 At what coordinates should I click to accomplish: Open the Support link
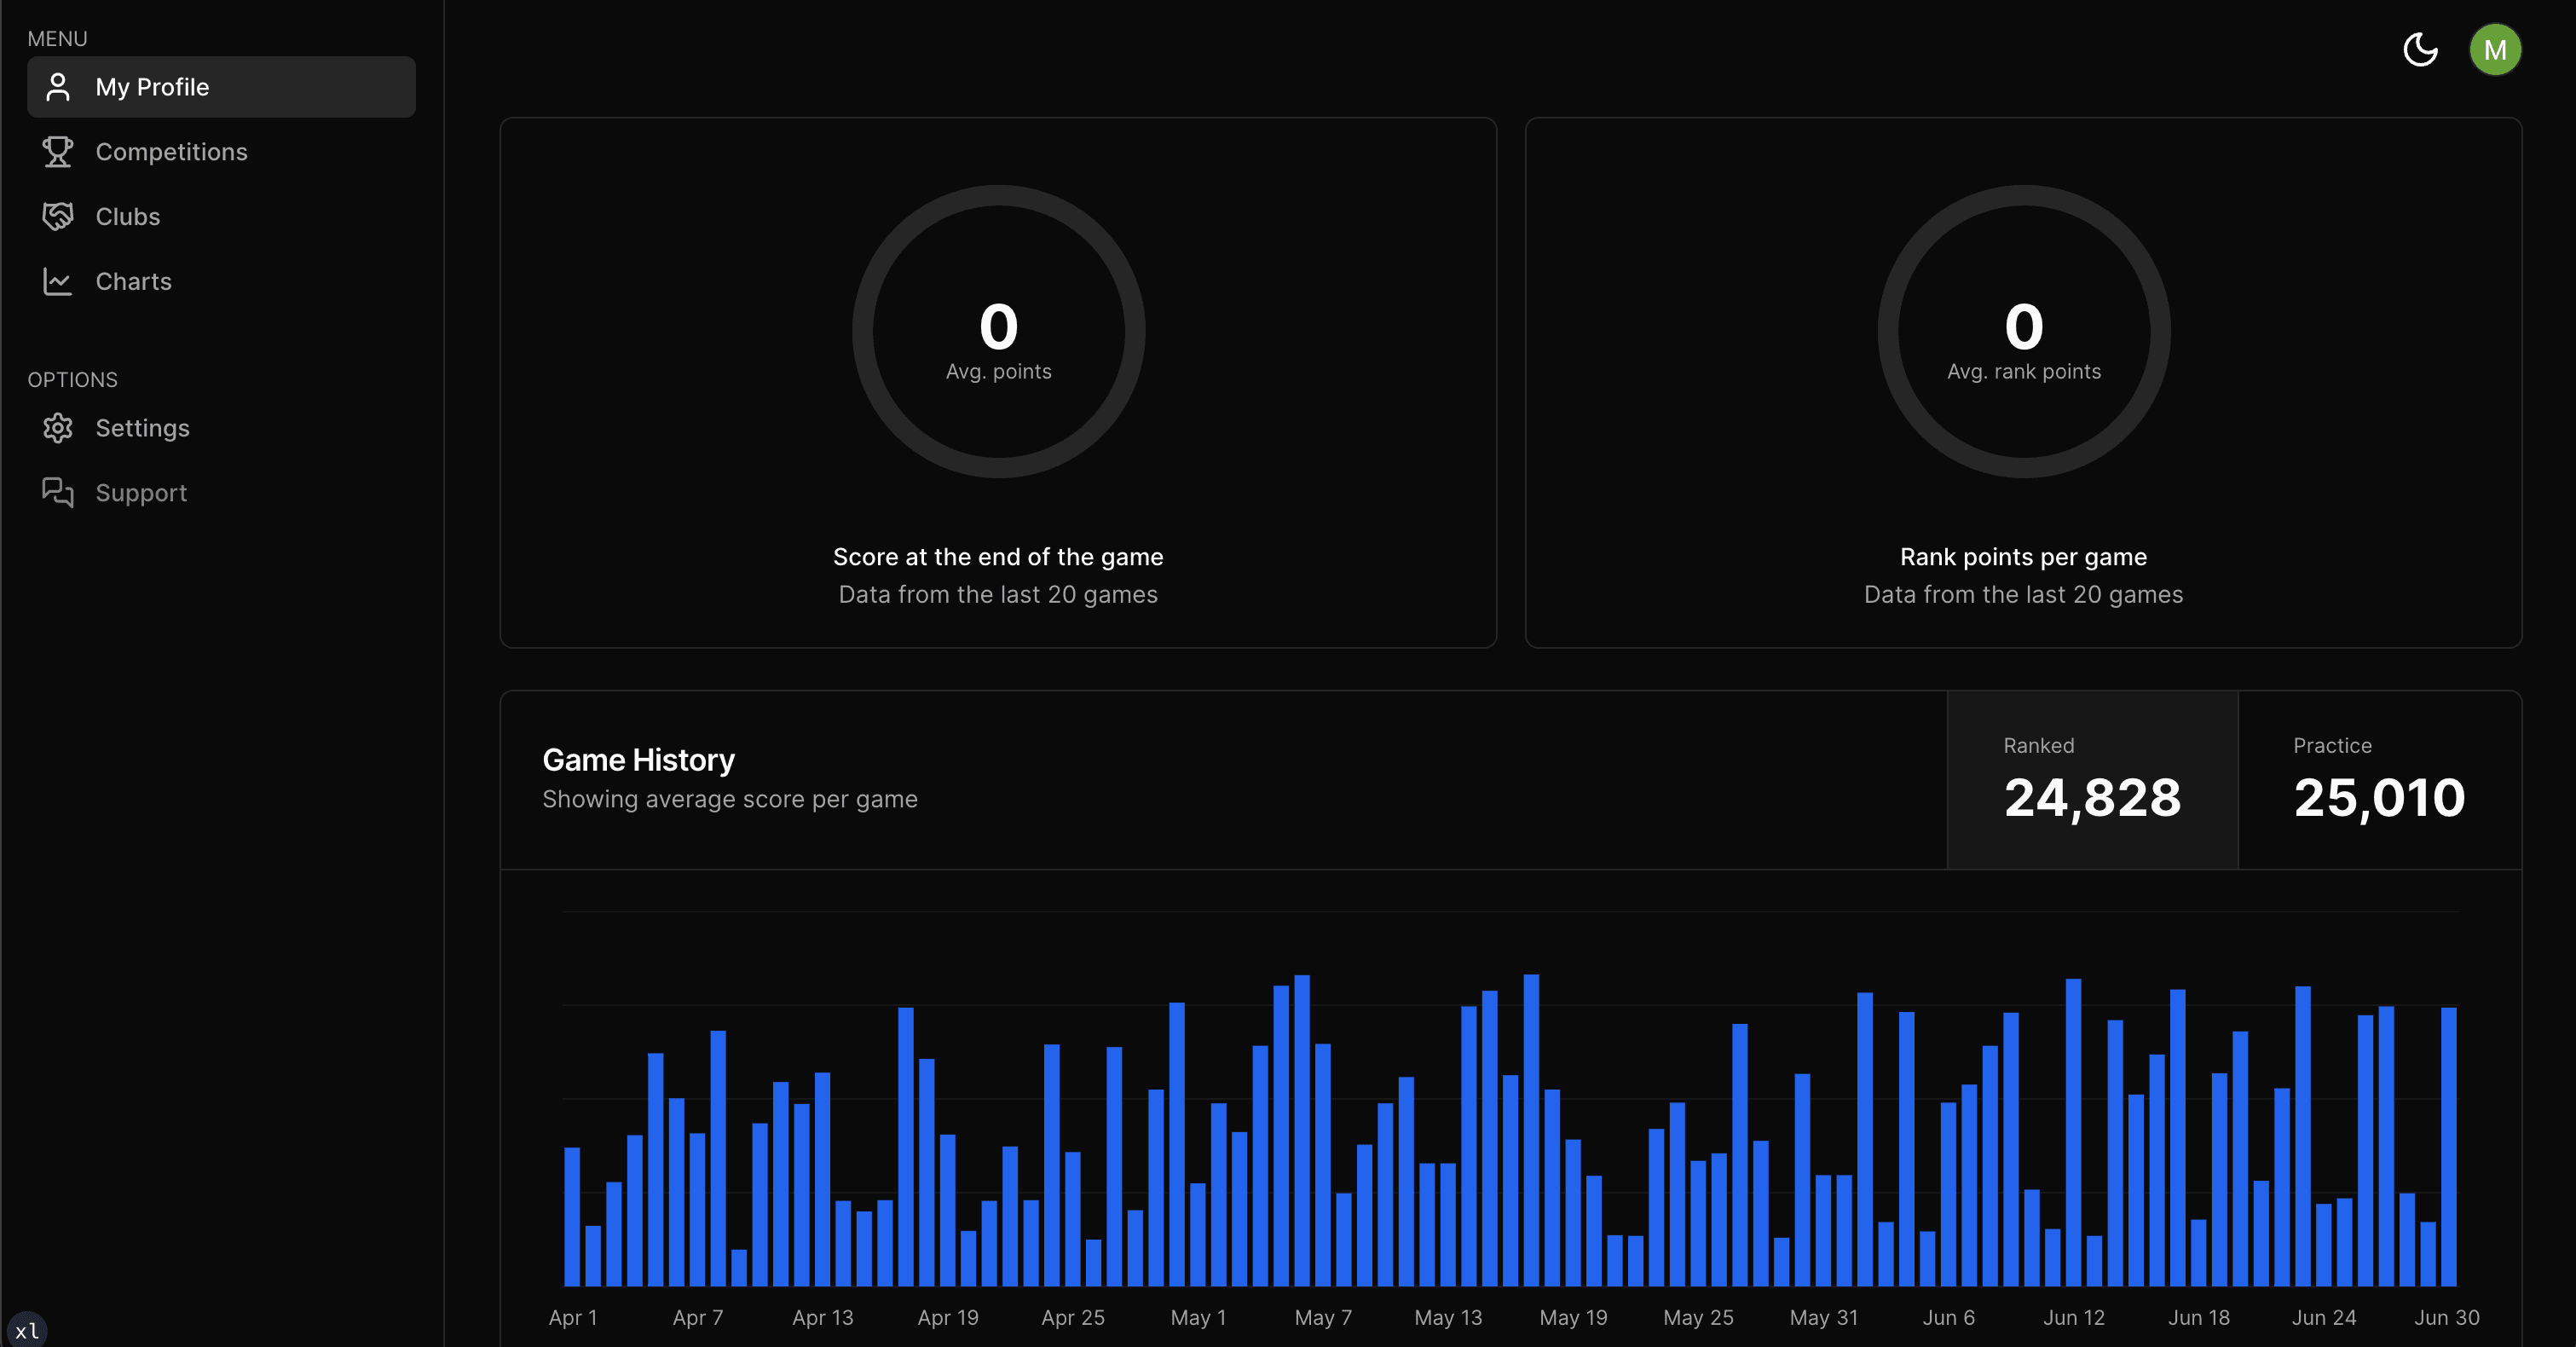tap(141, 492)
